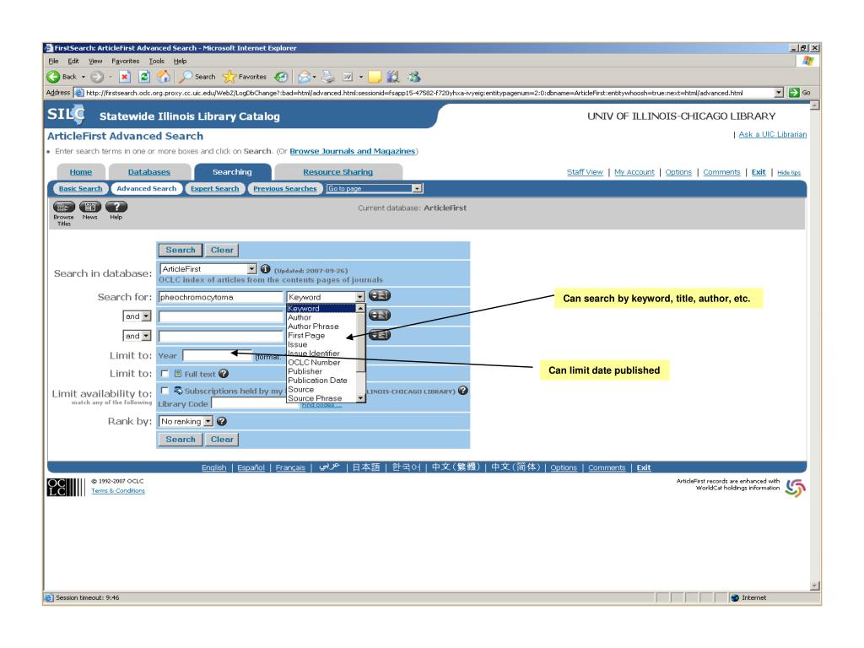Open Back button history dropdown arrow
The width and height of the screenshot is (864, 648).
tap(84, 77)
